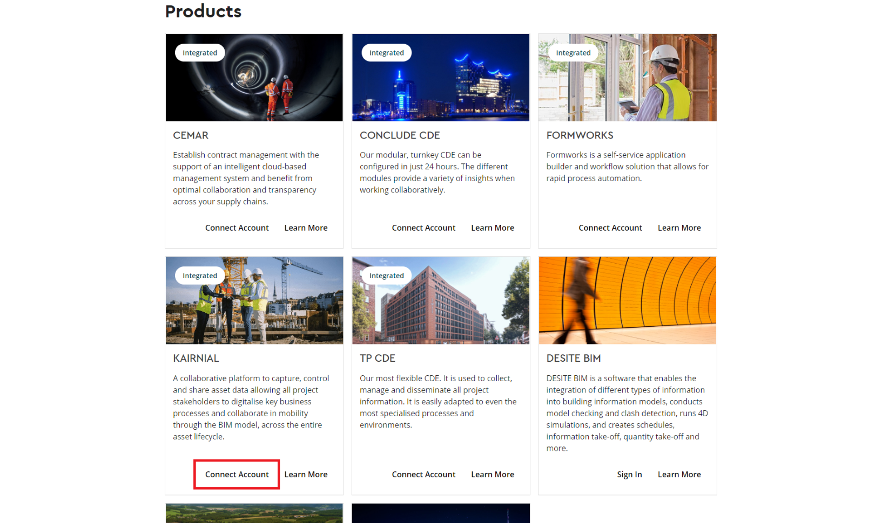This screenshot has height=523, width=882.
Task: Click the Integrated badge on KAIRNIAL card
Action: pos(200,276)
